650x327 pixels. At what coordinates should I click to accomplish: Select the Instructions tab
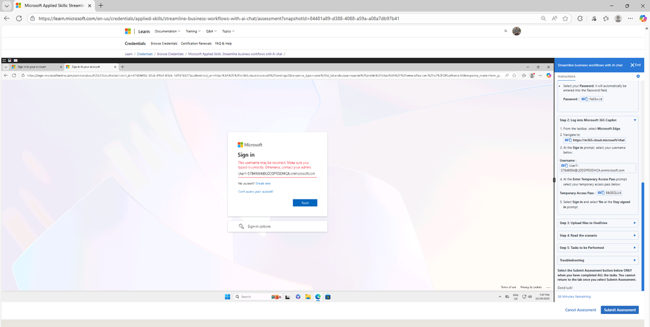click(x=566, y=76)
